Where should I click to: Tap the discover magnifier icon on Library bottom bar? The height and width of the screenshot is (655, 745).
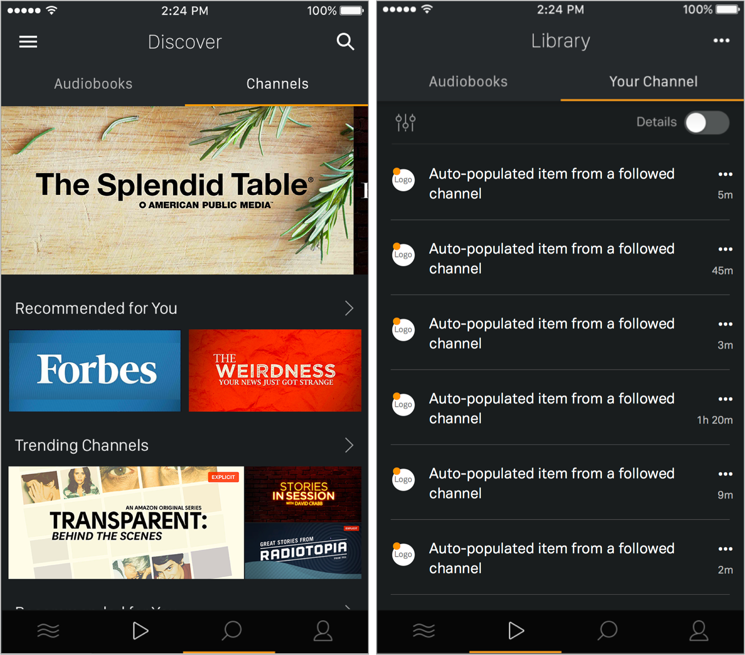(607, 631)
